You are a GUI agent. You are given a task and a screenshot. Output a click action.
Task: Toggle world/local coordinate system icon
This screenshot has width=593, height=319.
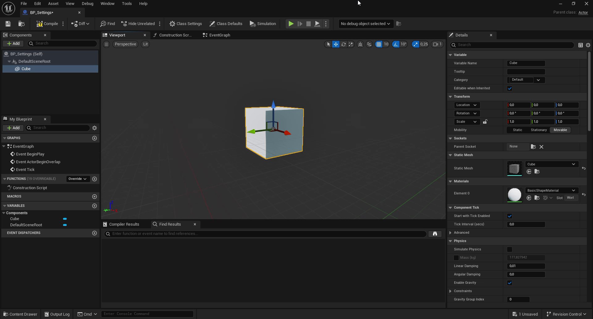coord(360,44)
